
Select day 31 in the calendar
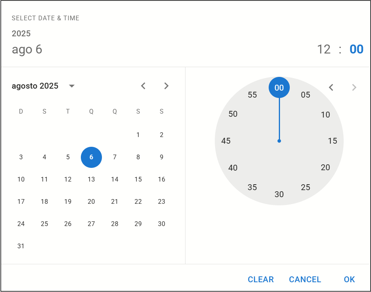pos(21,246)
